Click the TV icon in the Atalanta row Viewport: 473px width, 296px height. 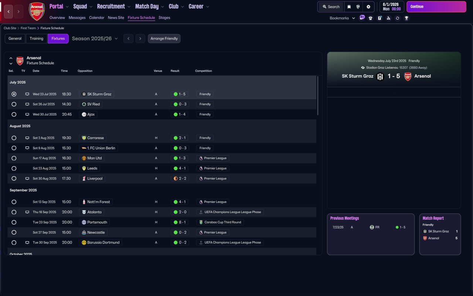point(27,212)
